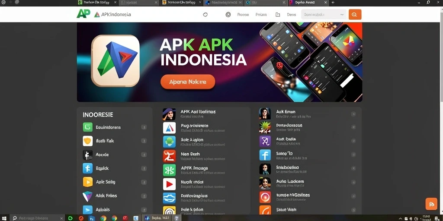
Task: Open the orange Salue Wleh icon
Action: (x=265, y=210)
